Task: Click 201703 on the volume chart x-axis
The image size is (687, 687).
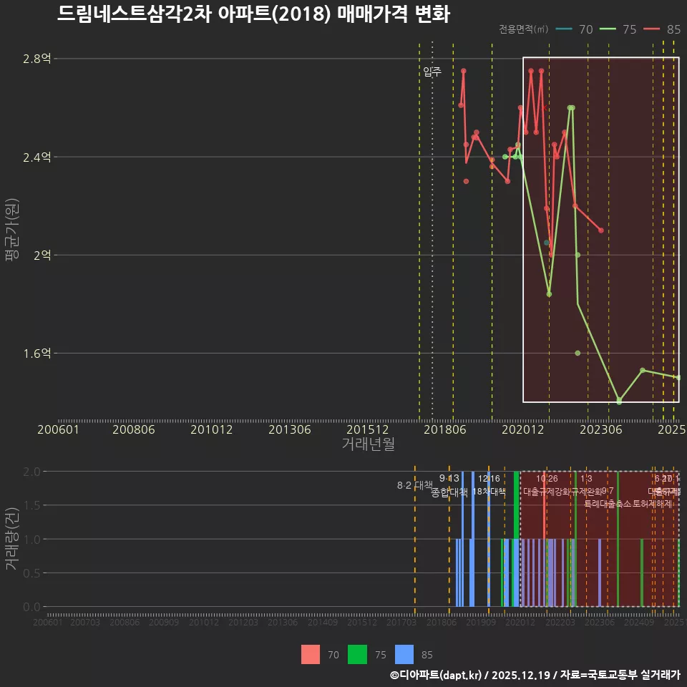Action: point(401,622)
